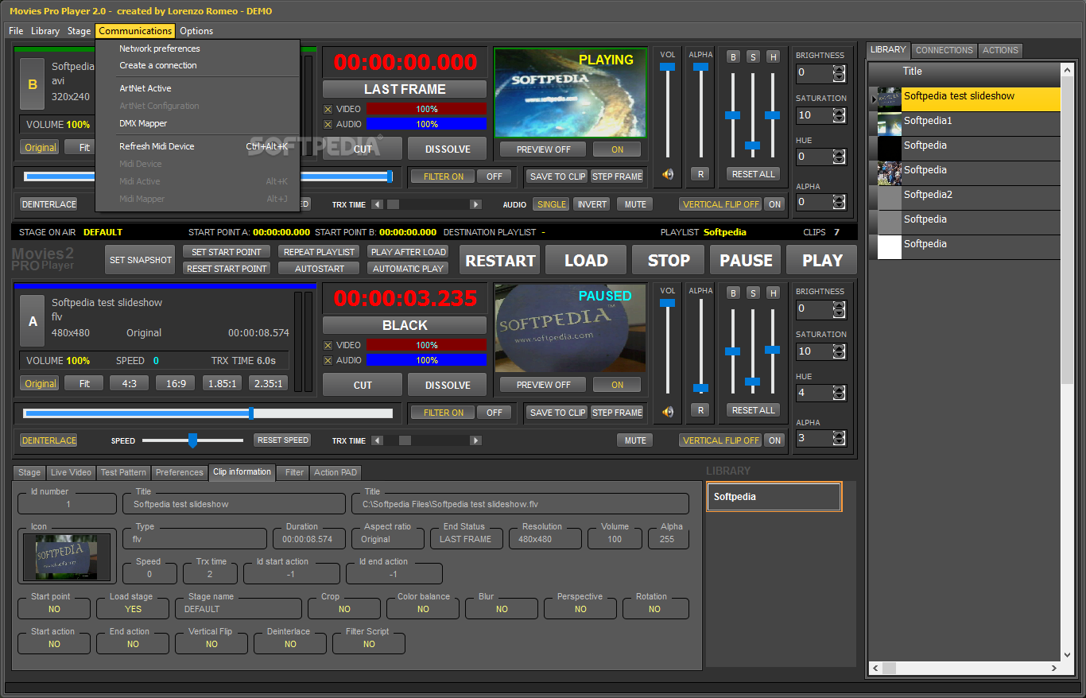Image resolution: width=1086 pixels, height=698 pixels.
Task: Increase the SATURATION value for player B
Action: [839, 111]
